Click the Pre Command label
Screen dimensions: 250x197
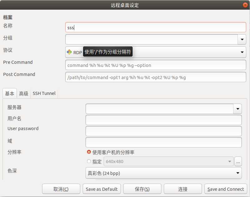coord(18,62)
